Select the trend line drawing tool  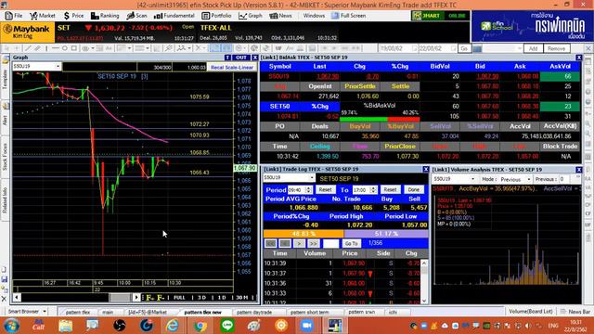pyautogui.click(x=28, y=48)
